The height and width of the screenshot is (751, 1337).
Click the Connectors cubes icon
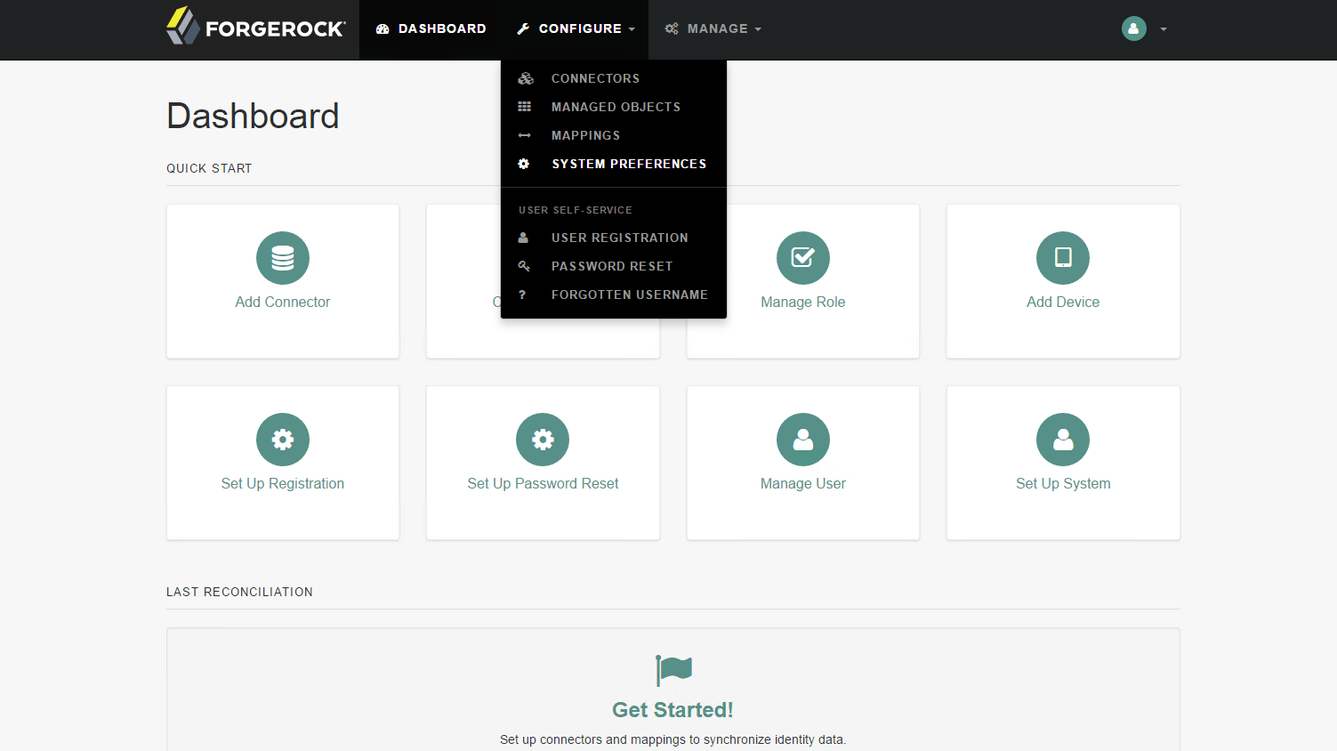(526, 78)
